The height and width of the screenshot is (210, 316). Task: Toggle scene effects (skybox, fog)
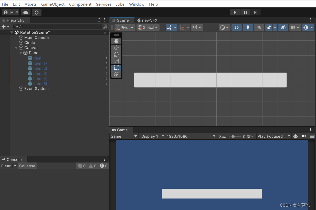(x=269, y=28)
